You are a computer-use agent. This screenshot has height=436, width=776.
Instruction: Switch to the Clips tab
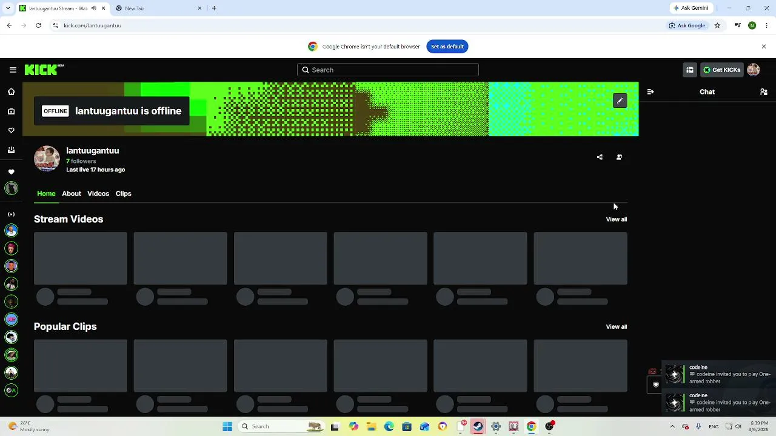(x=124, y=194)
